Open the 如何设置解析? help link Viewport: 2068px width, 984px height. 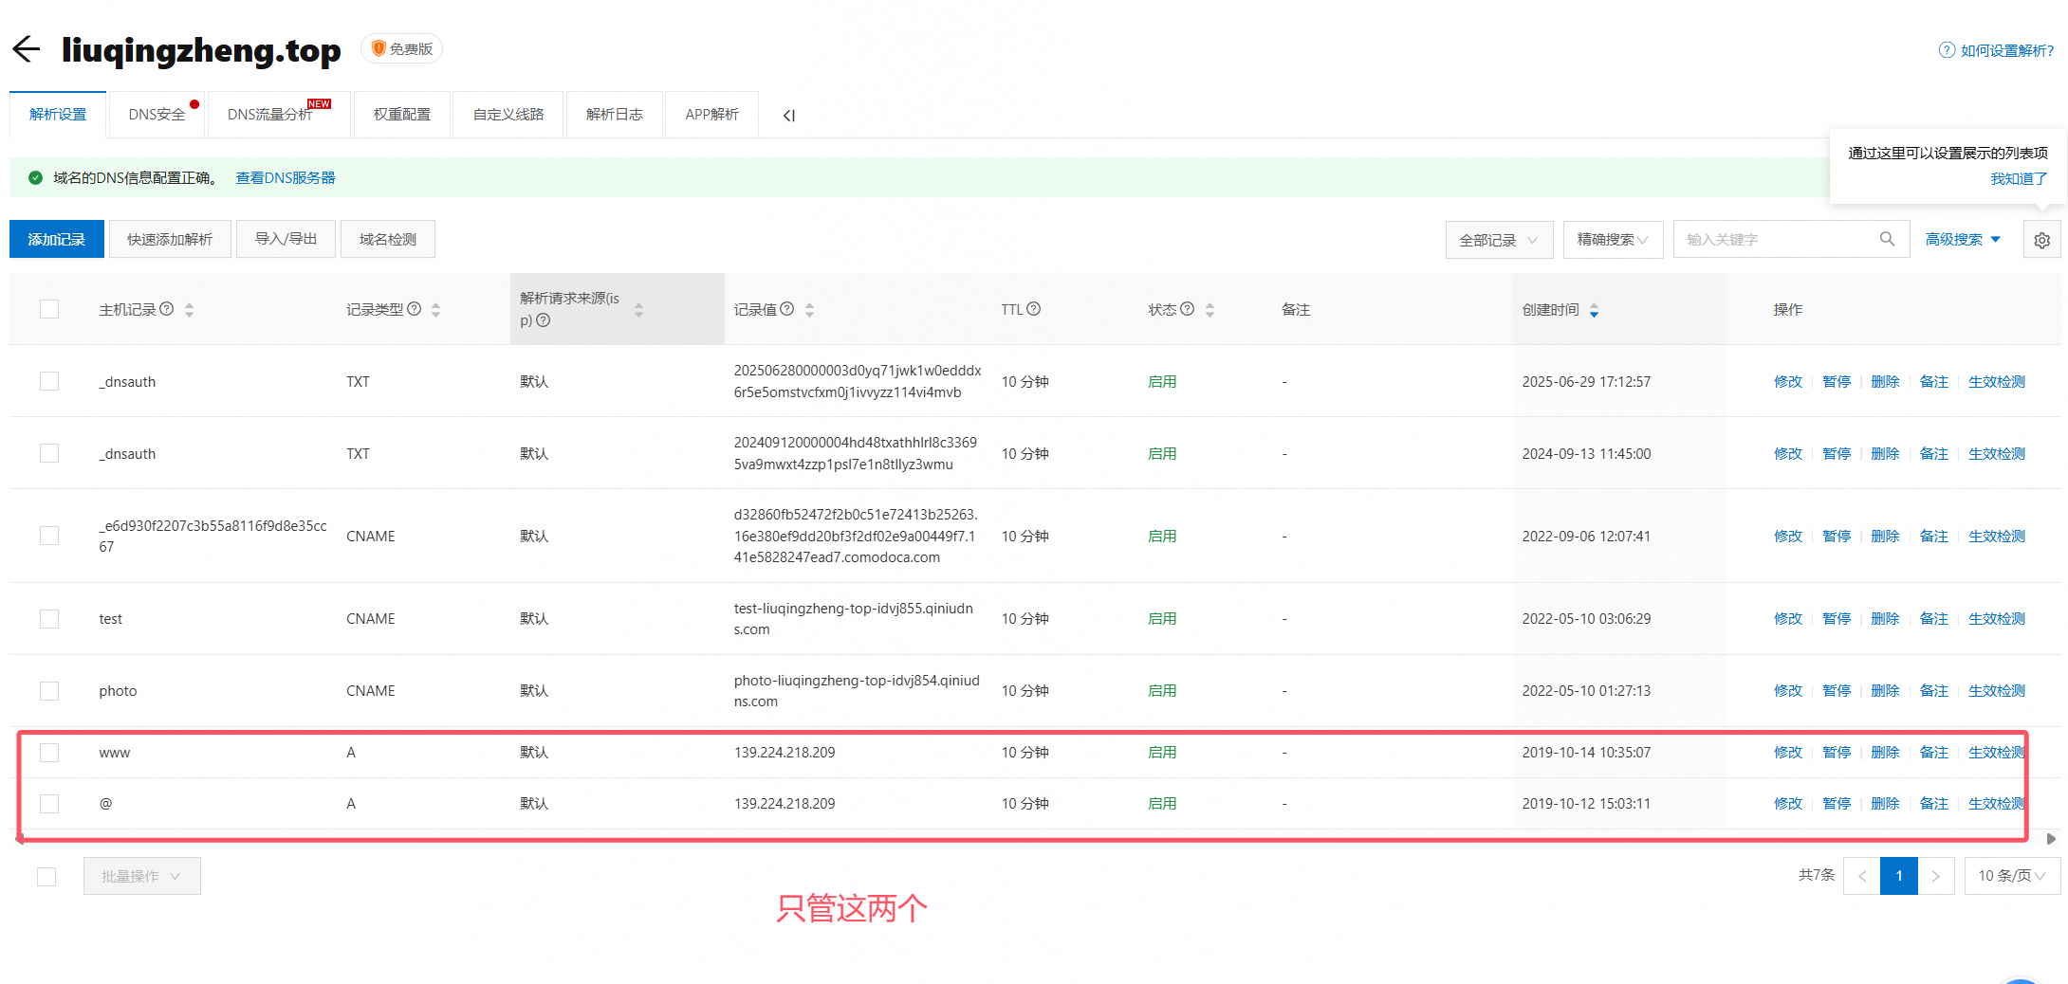(x=2007, y=50)
